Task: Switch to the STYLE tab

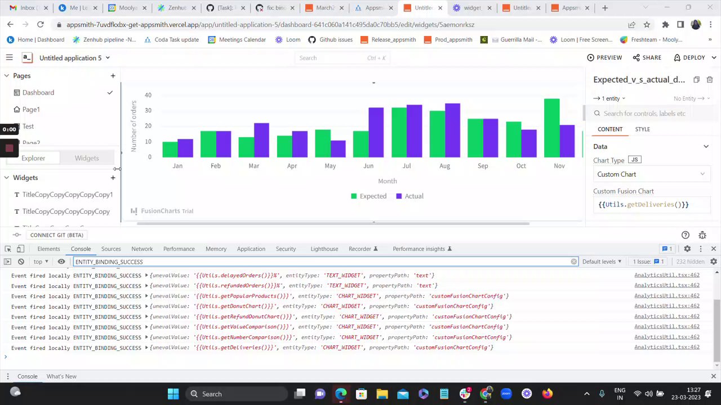Action: 642,129
